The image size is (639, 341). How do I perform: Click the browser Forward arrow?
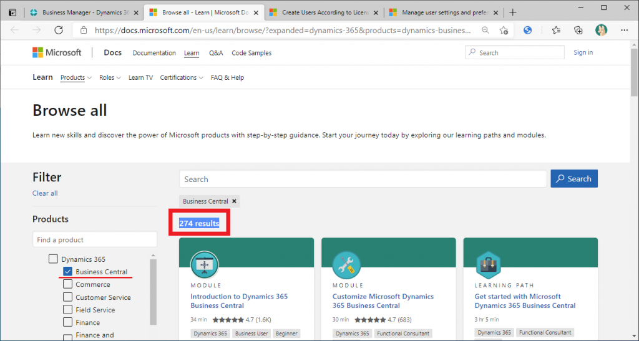[37, 30]
